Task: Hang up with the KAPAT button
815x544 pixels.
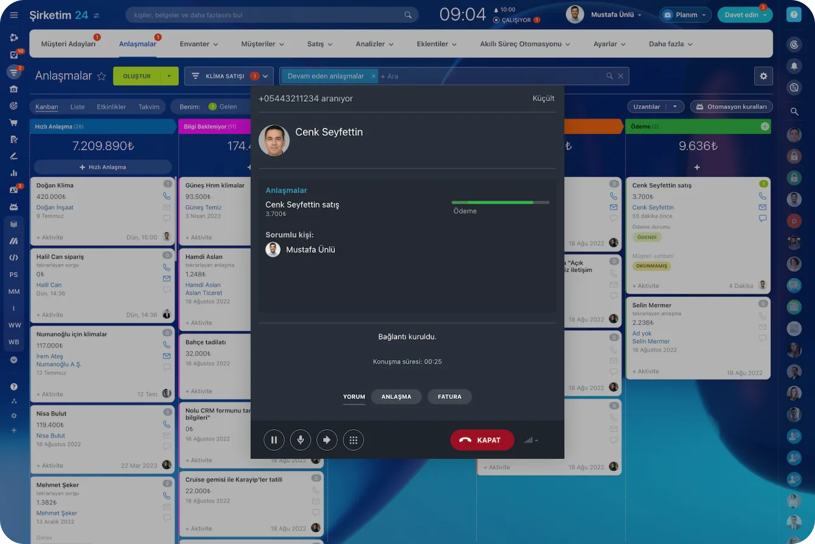Action: pos(482,440)
